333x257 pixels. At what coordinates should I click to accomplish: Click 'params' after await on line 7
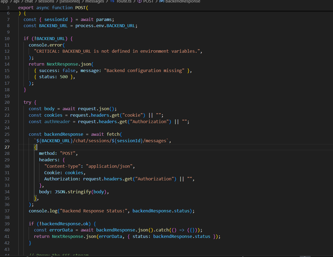[x=104, y=19]
